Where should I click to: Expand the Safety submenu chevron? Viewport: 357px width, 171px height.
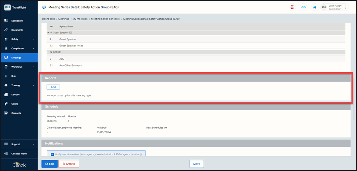pyautogui.click(x=33, y=39)
